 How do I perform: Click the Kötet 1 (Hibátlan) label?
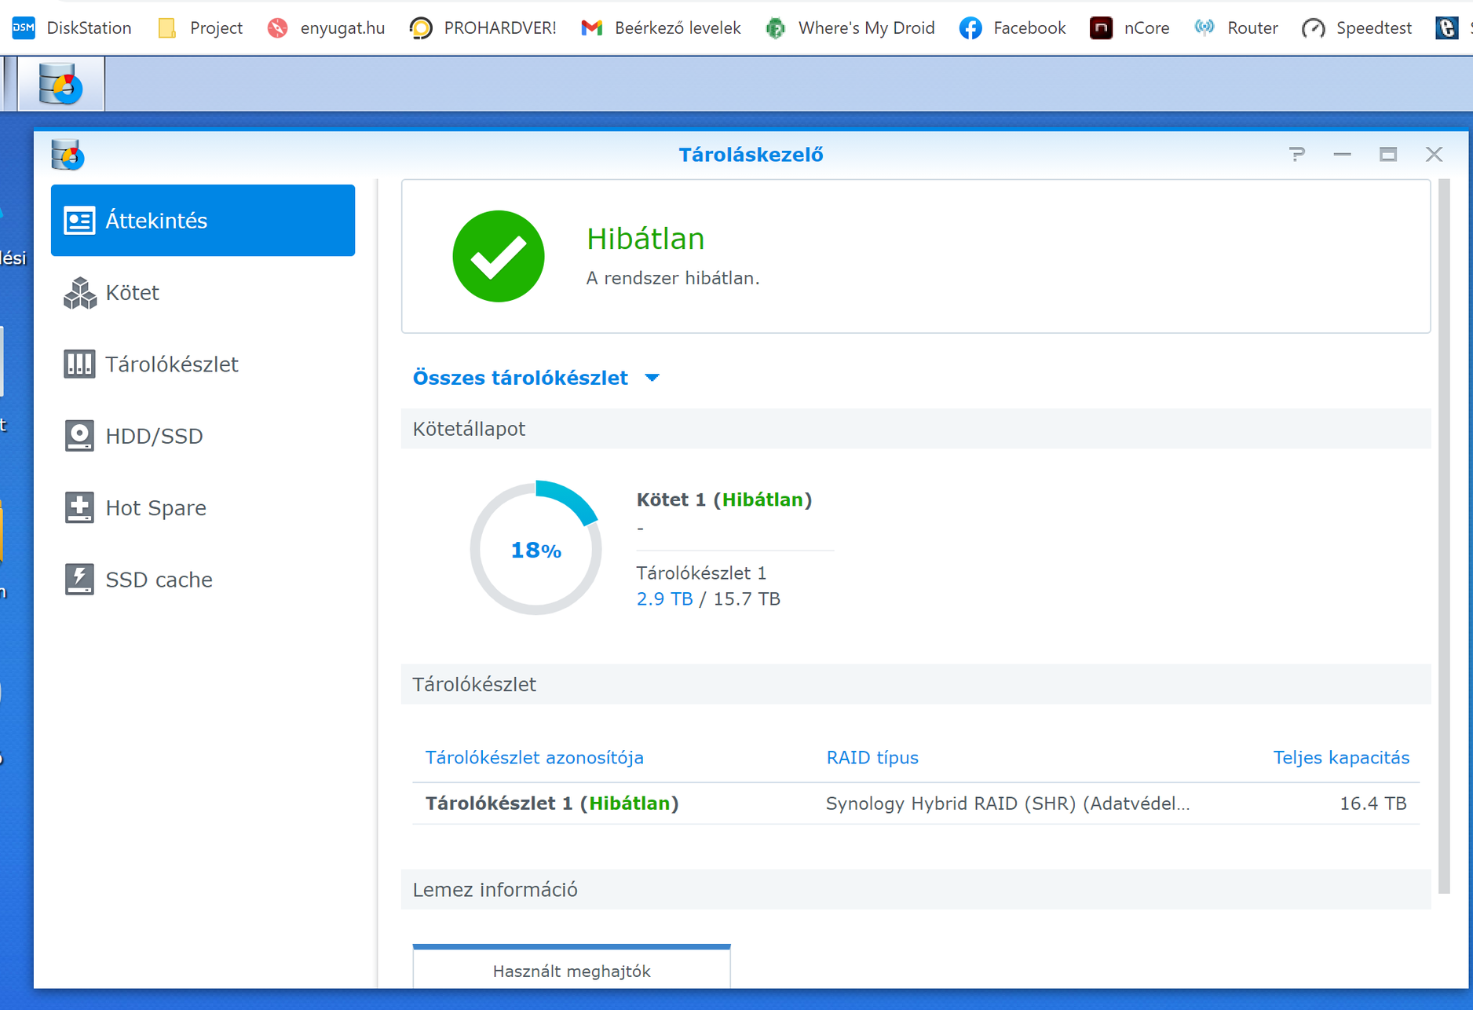(724, 500)
